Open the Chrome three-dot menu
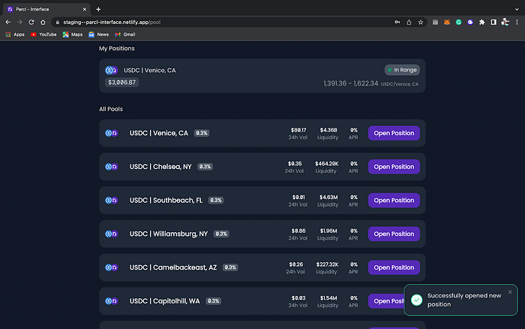The width and height of the screenshot is (525, 329). [517, 22]
